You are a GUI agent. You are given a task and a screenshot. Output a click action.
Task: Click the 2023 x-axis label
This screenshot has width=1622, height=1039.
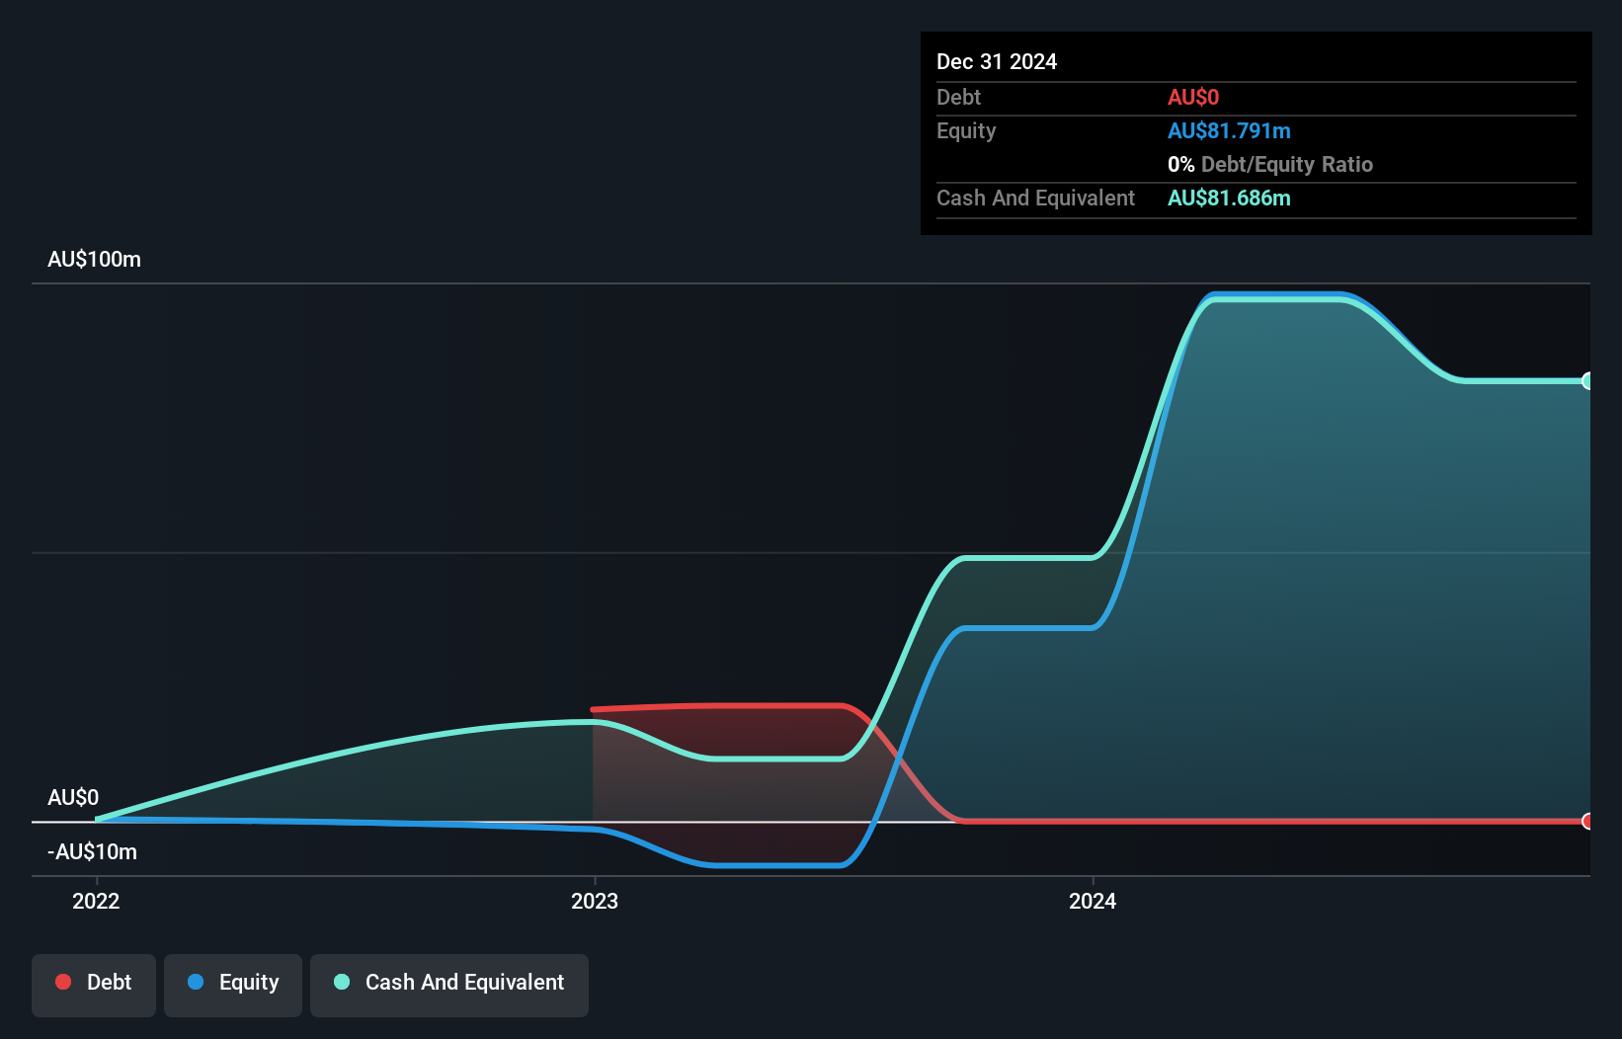pos(595,901)
